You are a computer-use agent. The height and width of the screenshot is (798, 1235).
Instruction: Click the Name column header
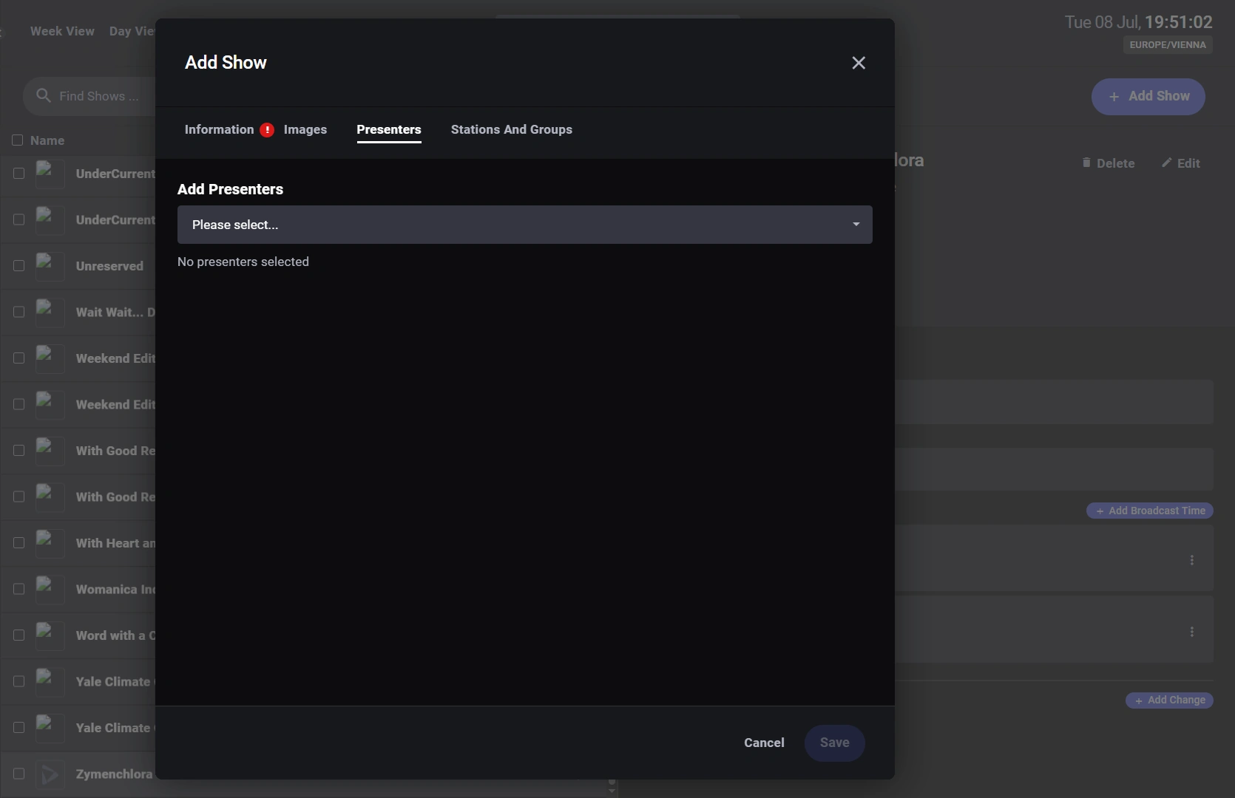click(47, 140)
